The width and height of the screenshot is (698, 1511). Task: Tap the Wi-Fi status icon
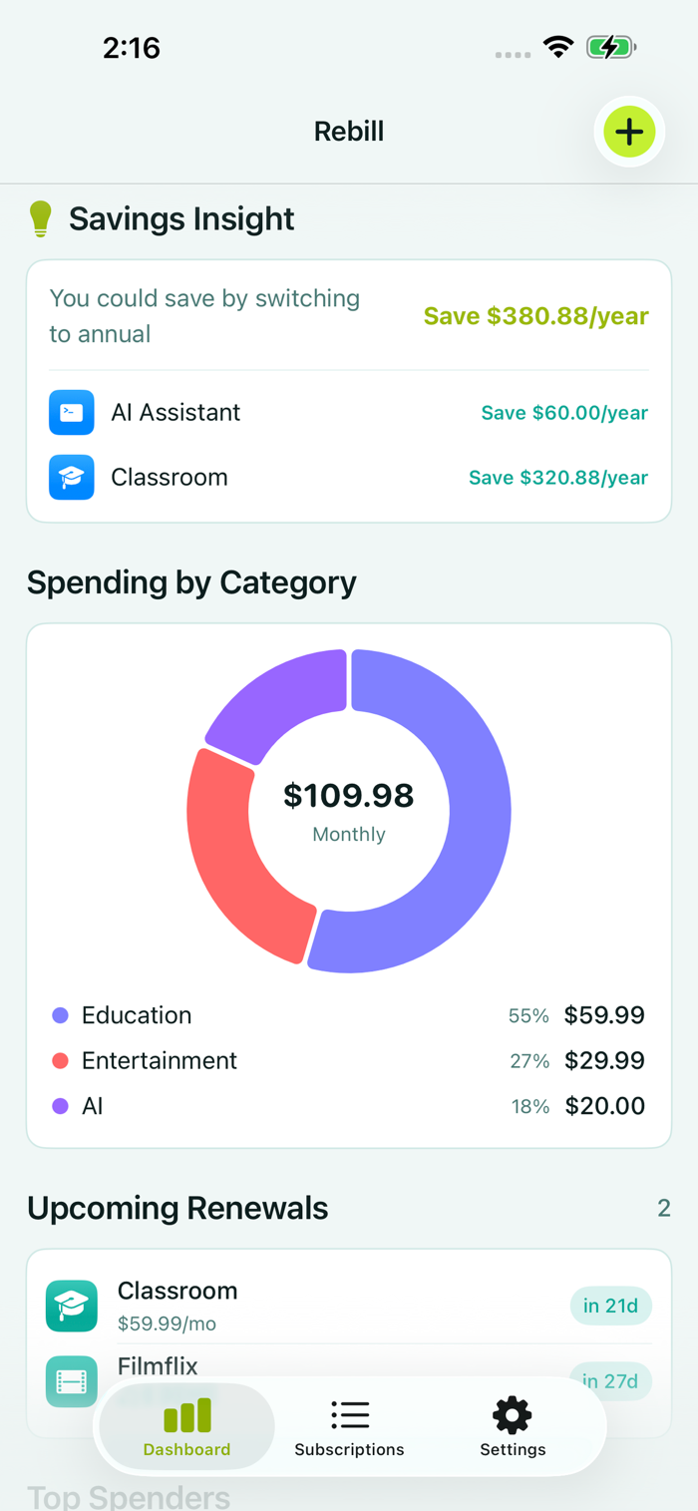[557, 47]
